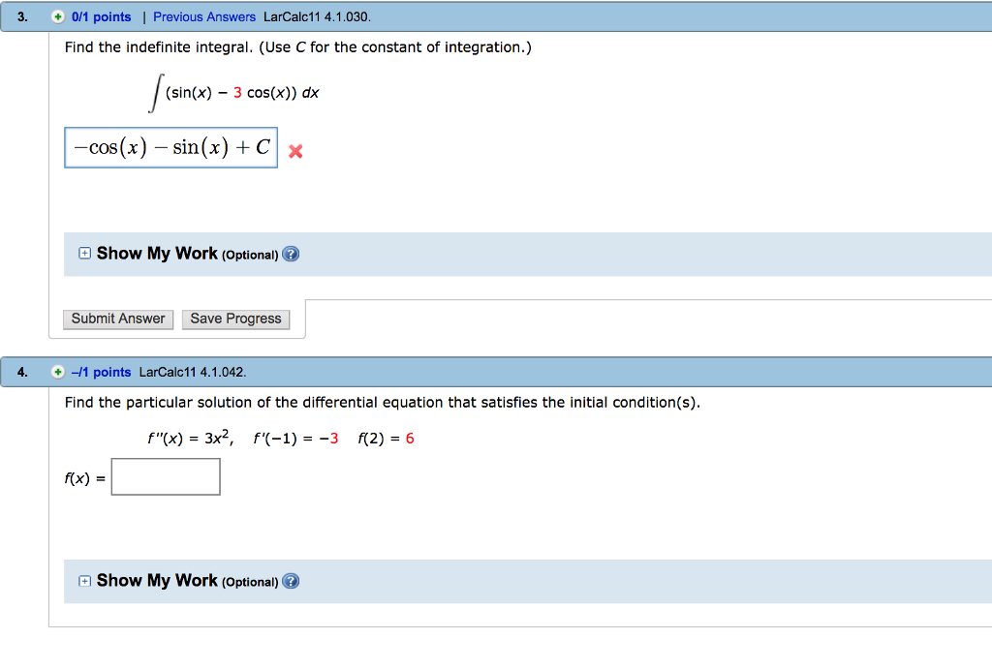
Task: Click the question number 3 header
Action: point(22,17)
